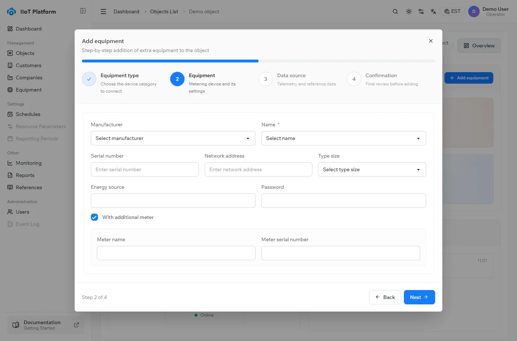This screenshot has height=341, width=517.
Task: Click the EST timezone selector
Action: [452, 11]
